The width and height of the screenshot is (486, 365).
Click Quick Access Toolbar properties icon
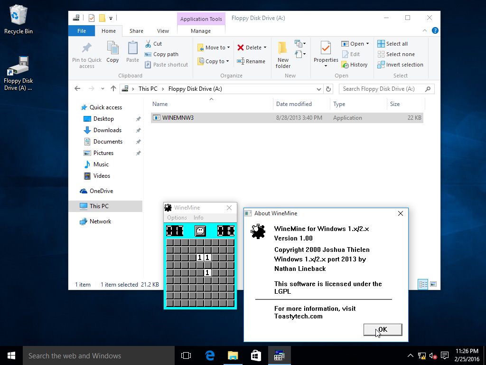coord(92,18)
